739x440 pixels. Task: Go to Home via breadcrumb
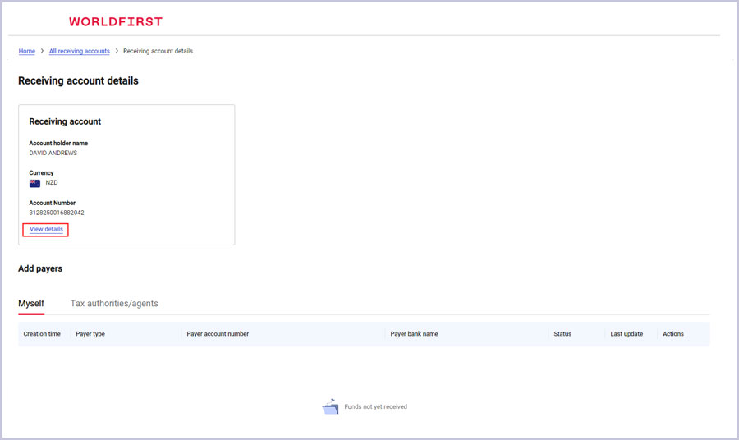(x=27, y=51)
